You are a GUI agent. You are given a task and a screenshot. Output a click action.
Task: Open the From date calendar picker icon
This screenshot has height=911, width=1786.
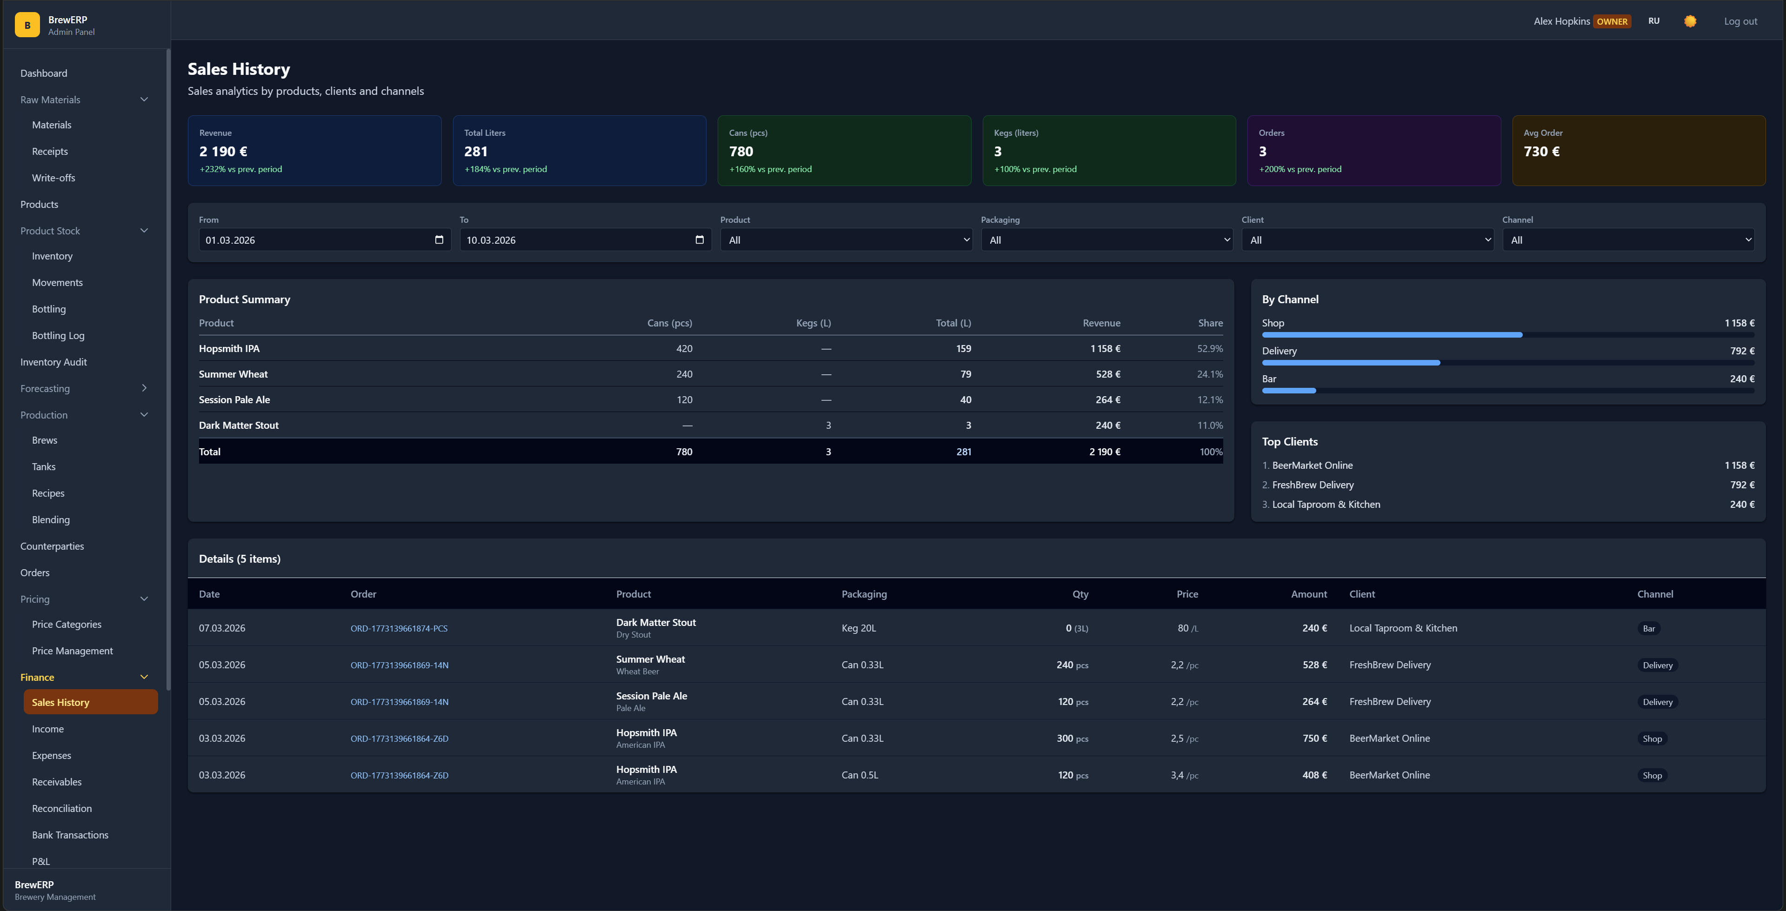(x=439, y=240)
